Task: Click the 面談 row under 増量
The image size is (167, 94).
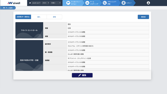Action: [108, 24]
